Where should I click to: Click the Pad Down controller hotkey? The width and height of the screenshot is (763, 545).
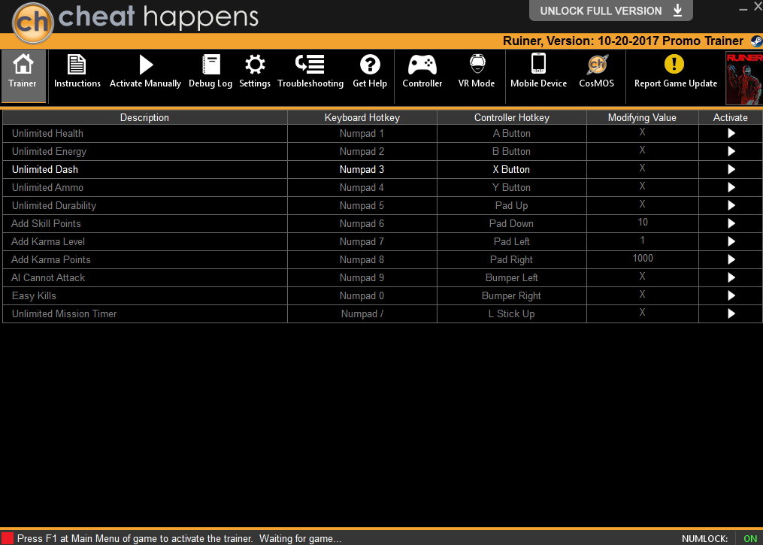tap(511, 223)
